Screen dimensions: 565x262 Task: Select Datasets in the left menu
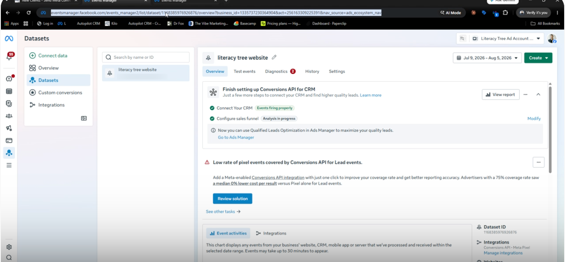(x=58, y=80)
